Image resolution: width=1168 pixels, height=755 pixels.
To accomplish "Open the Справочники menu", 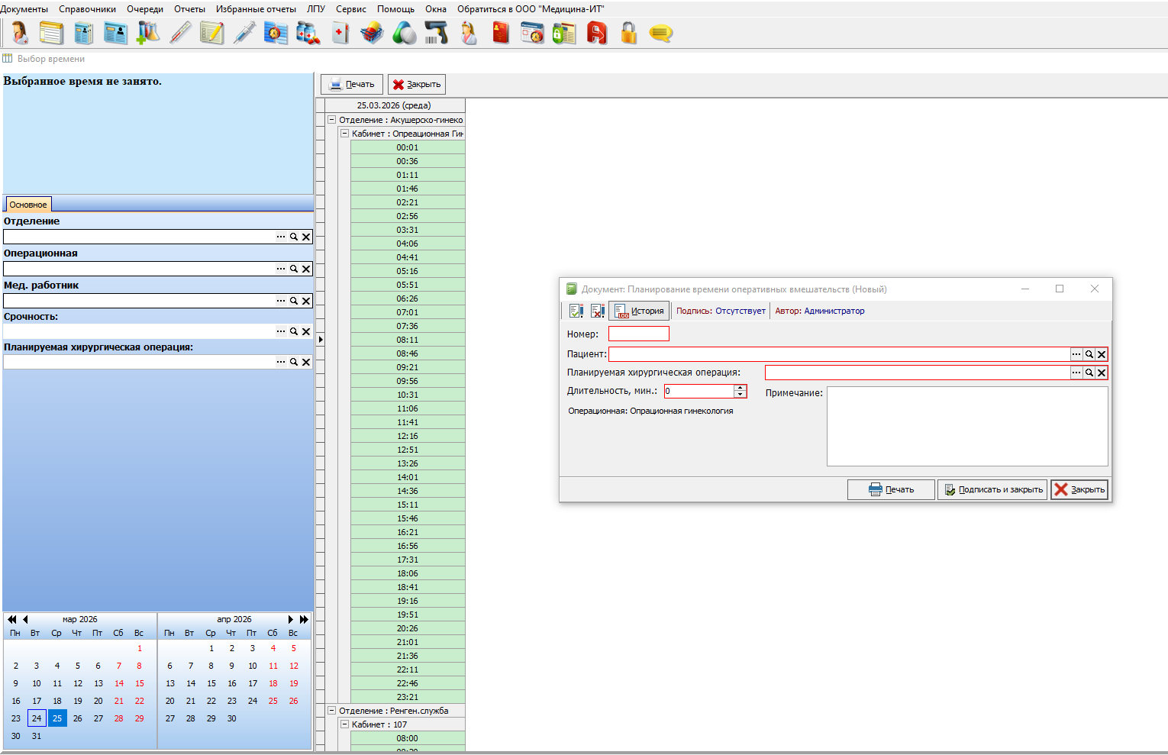I will pos(87,9).
